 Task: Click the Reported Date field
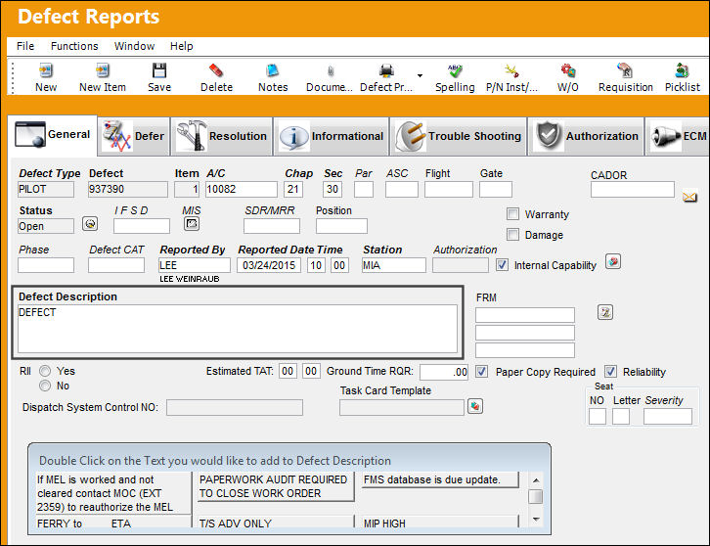point(269,265)
